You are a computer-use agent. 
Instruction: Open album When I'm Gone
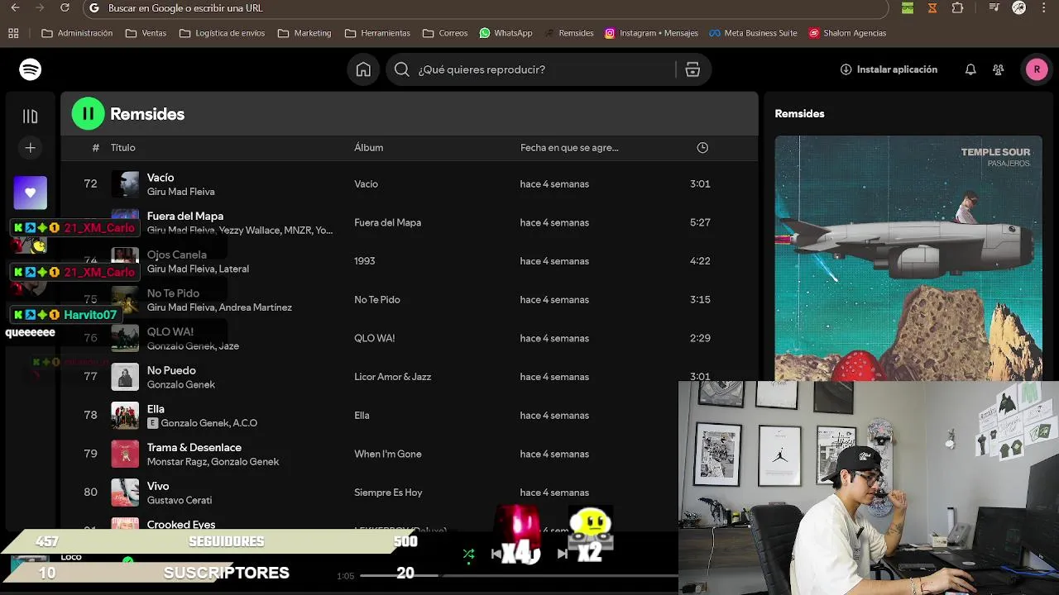pos(387,454)
